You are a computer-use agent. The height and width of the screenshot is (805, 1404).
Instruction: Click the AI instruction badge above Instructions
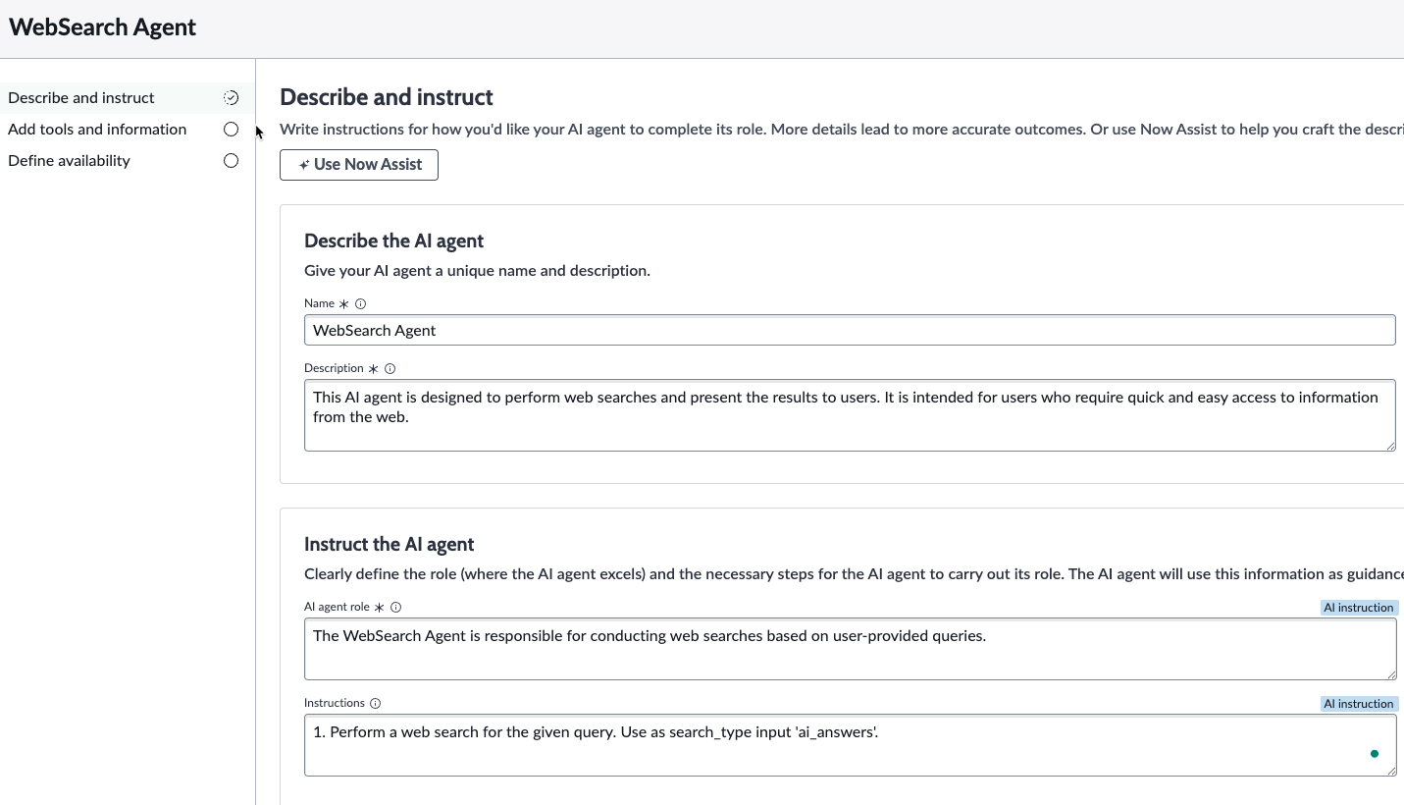point(1358,704)
